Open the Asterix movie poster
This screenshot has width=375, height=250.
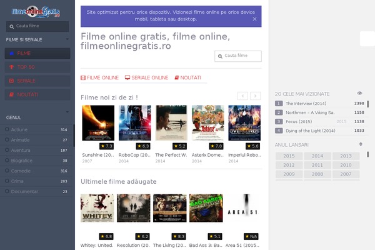coord(208,123)
